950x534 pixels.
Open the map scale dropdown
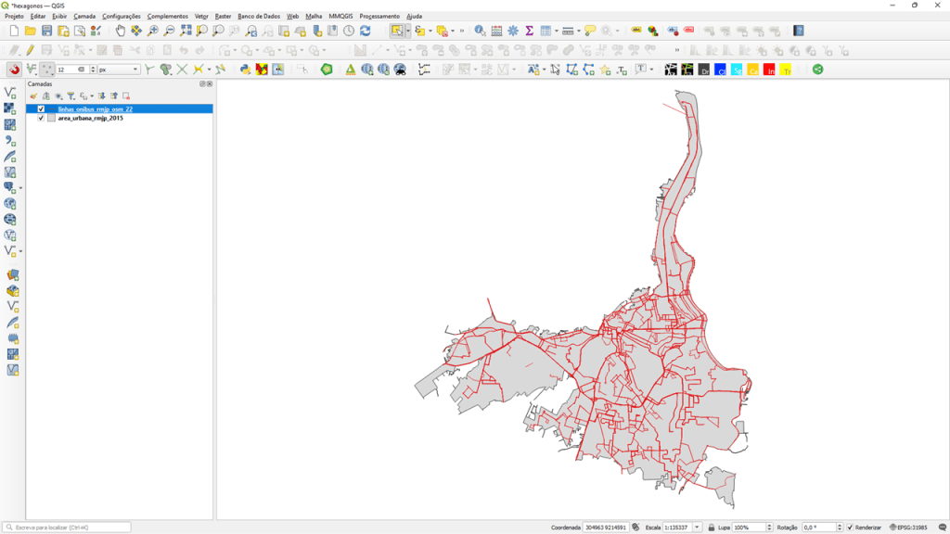click(697, 528)
